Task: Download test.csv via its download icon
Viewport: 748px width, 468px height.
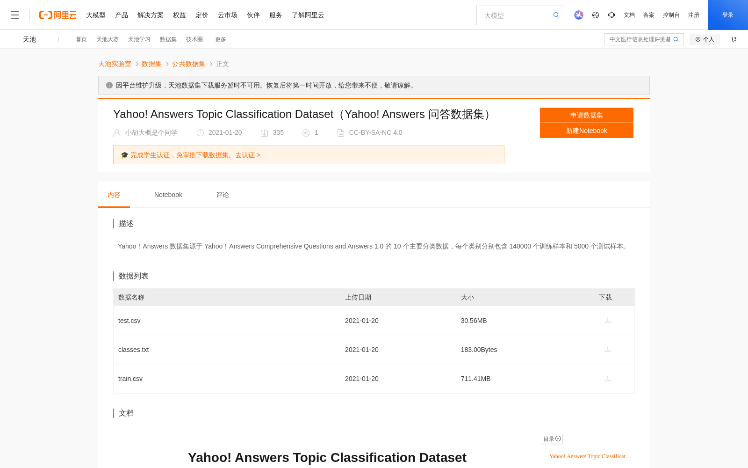Action: [608, 320]
